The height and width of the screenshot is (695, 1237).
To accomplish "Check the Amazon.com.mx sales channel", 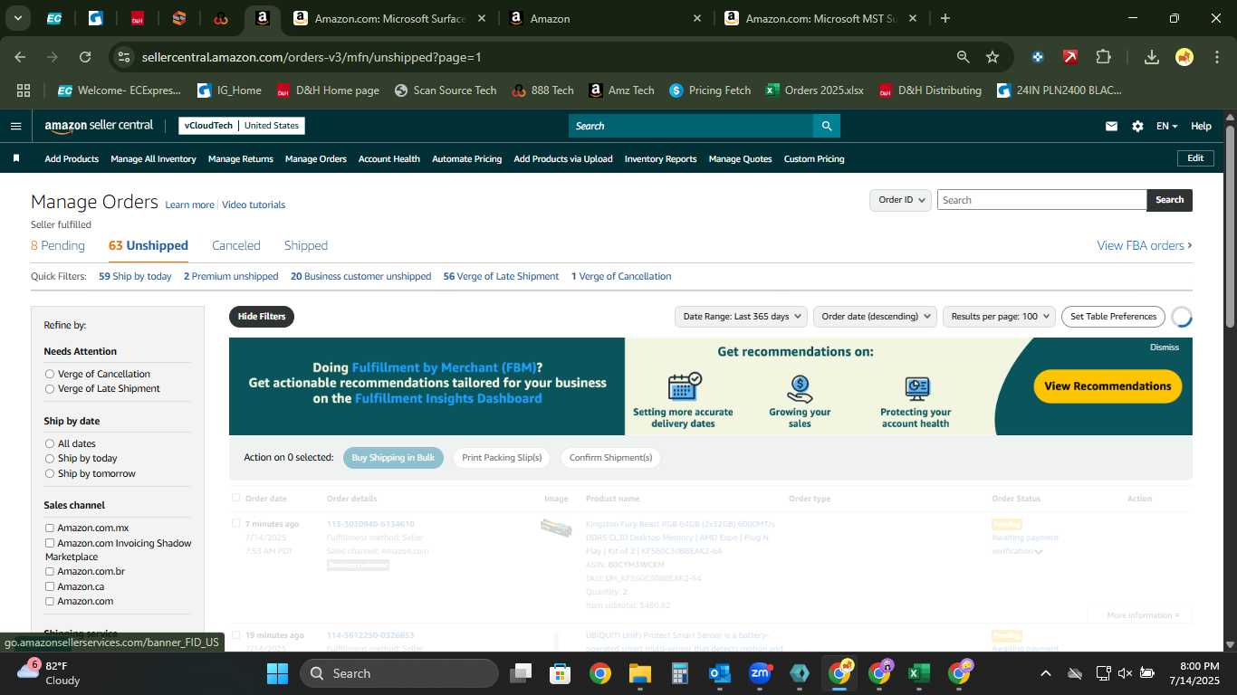I will pos(50,528).
